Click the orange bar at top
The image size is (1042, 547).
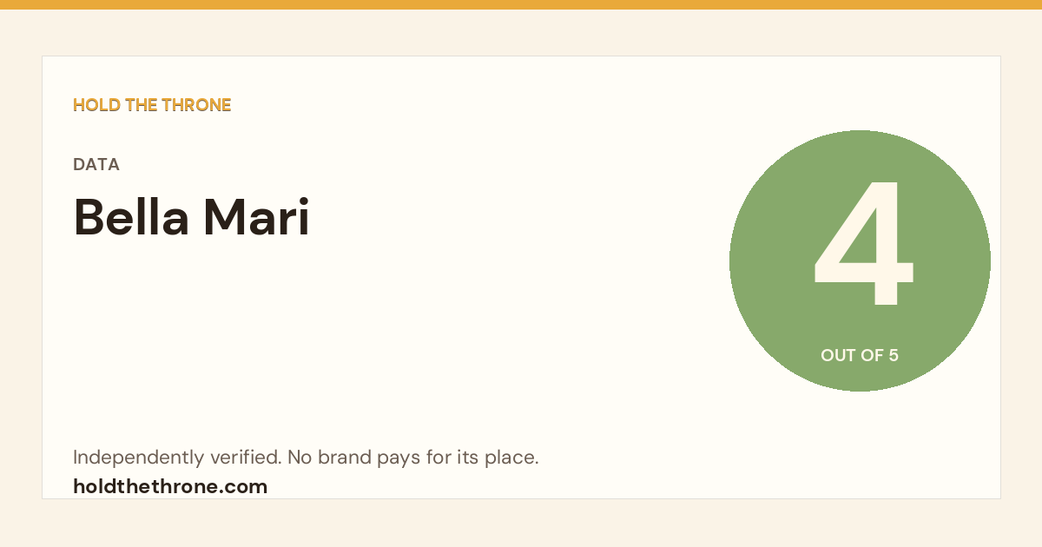pos(521,4)
